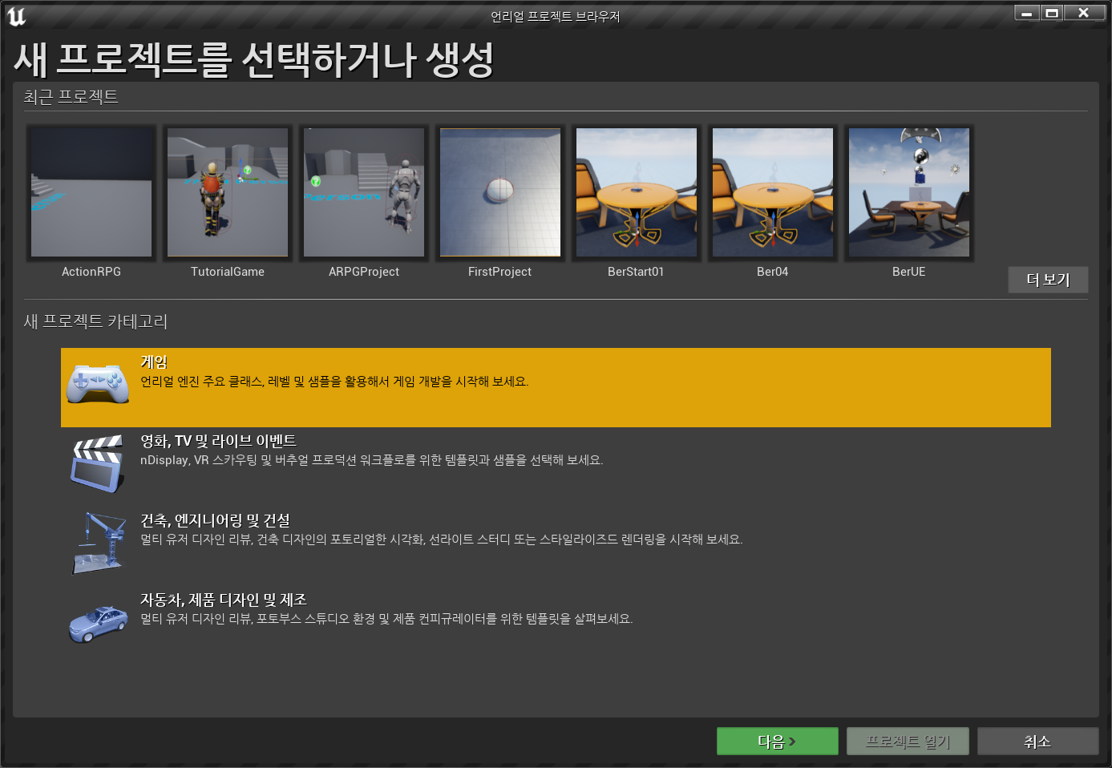Open the TutorialGame project thumbnail
This screenshot has width=1112, height=768.
pos(228,192)
